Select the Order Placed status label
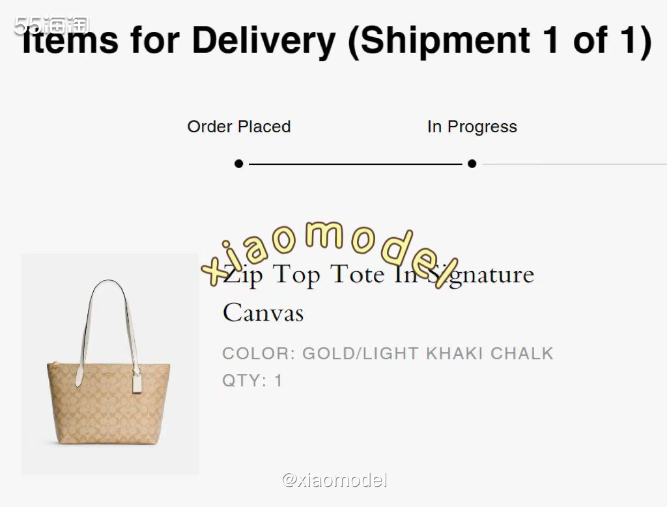Viewport: 667px width, 507px height. [239, 126]
